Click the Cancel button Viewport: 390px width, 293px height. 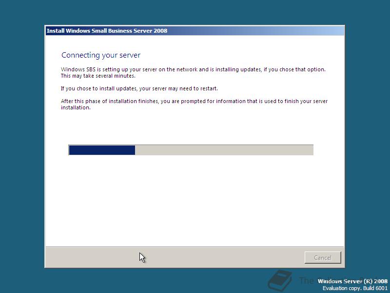pyautogui.click(x=323, y=257)
